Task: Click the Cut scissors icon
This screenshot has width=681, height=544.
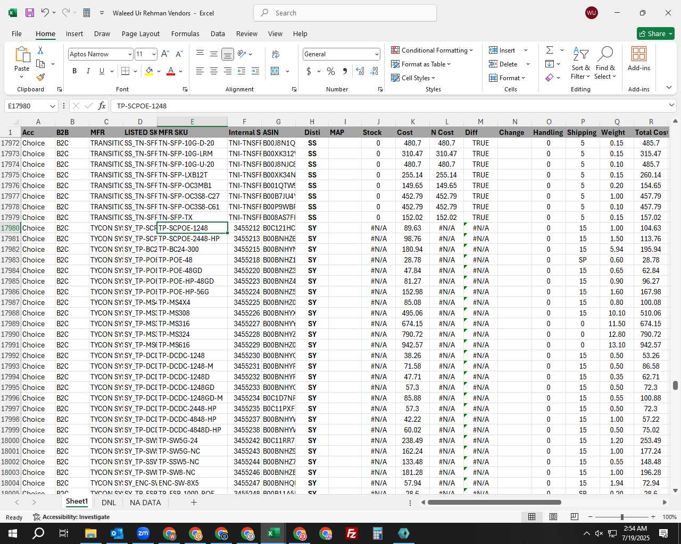Action: [40, 50]
